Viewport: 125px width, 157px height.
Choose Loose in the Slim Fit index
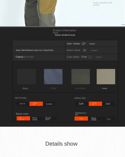[x=49, y=104]
